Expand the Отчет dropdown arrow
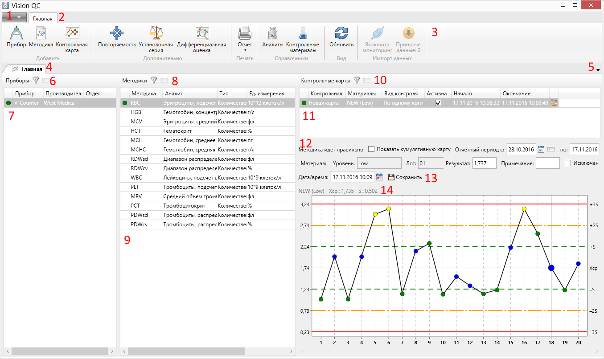Viewport: 604px width, 359px height. [245, 50]
